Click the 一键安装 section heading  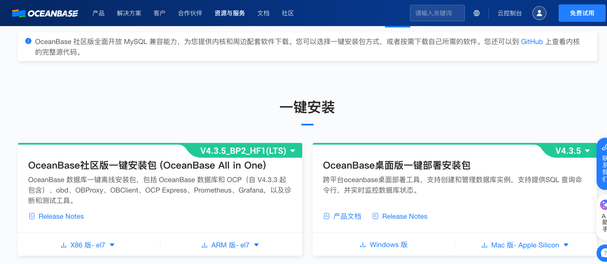coord(307,107)
